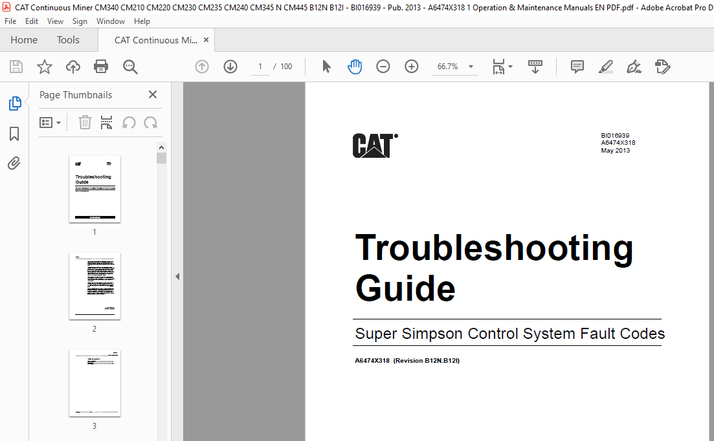Click the 'A6474X318 (Revision B12N.B12I)' text
Screen dimensions: 714x441
click(x=407, y=361)
